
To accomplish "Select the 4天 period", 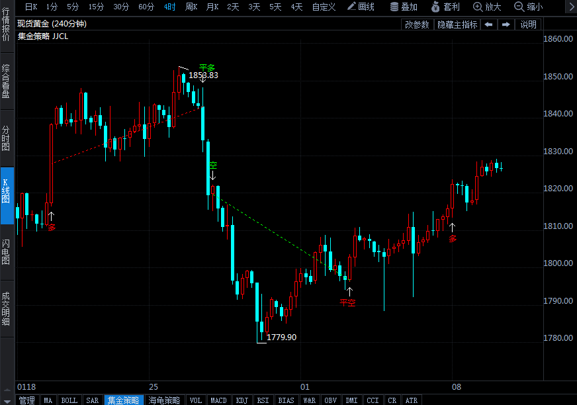I will [296, 7].
